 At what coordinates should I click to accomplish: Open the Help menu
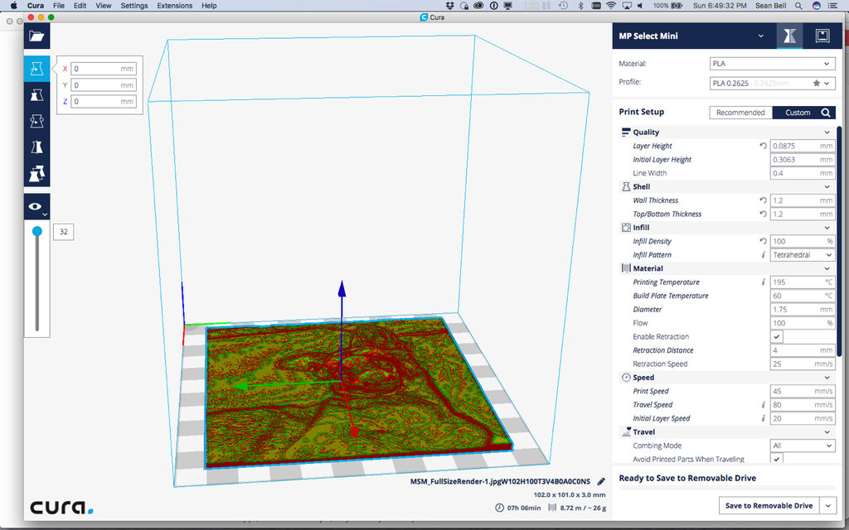(x=209, y=6)
